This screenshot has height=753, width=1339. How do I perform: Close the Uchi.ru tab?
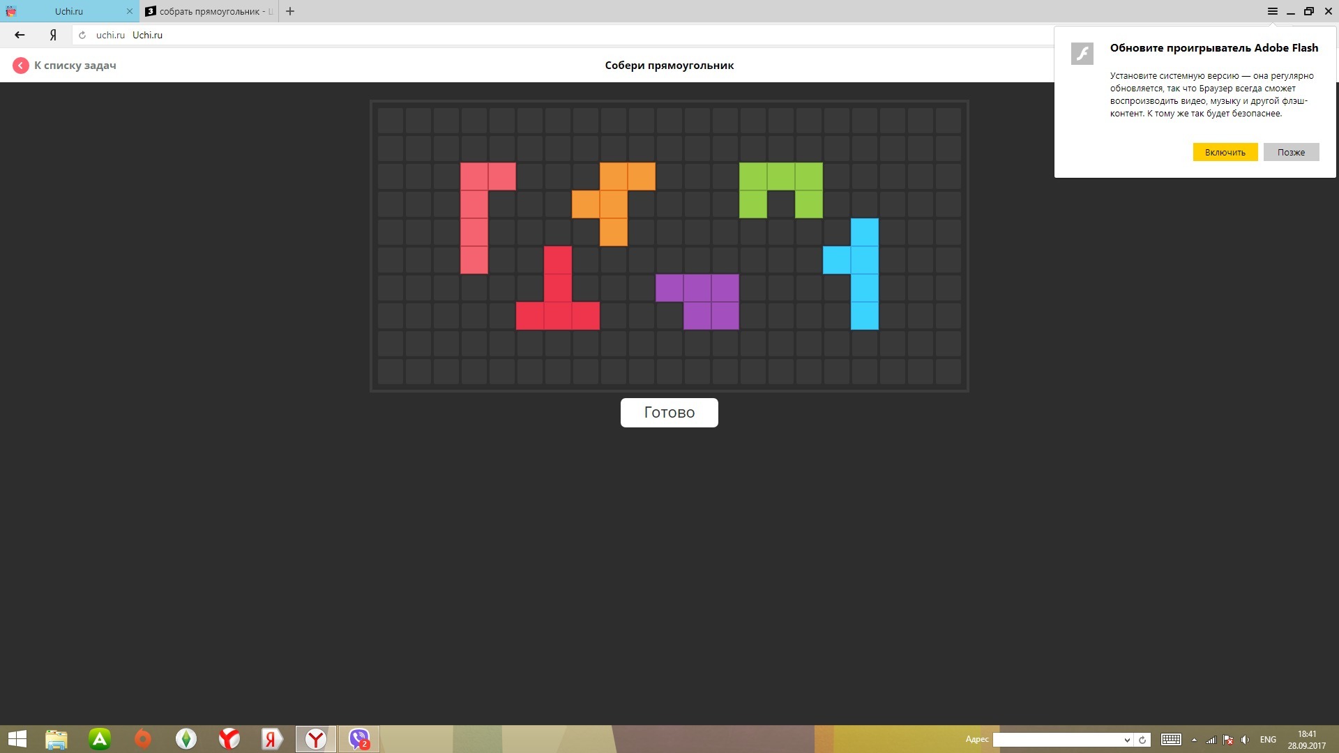point(129,11)
